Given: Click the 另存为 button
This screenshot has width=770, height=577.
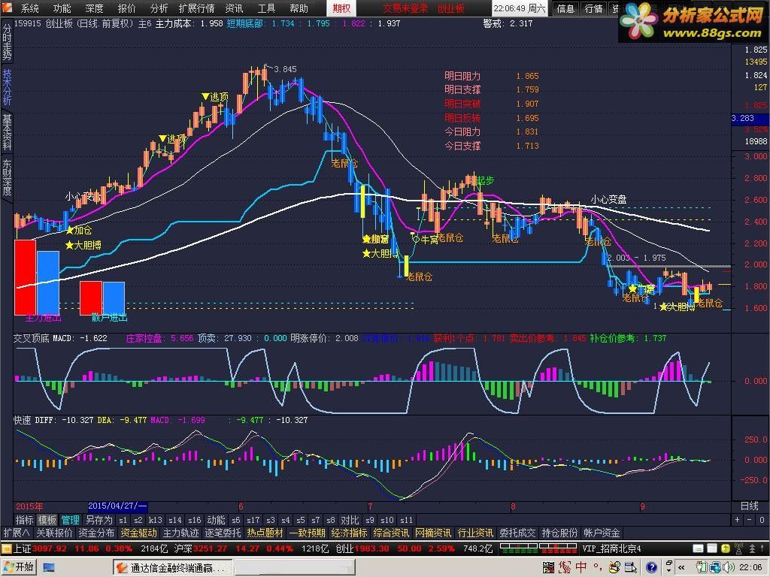Looking at the screenshot, I should [99, 520].
